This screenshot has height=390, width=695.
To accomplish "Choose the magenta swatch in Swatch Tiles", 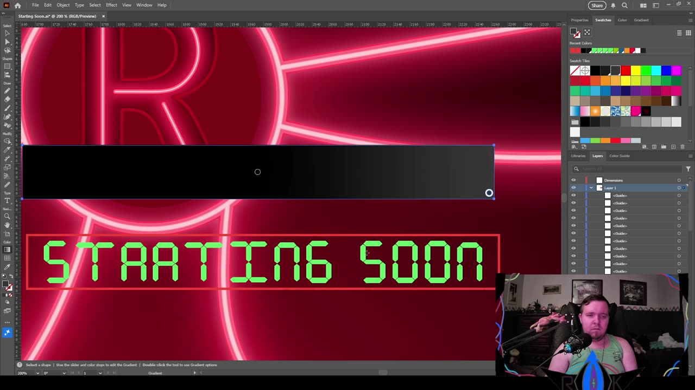I will tap(676, 70).
